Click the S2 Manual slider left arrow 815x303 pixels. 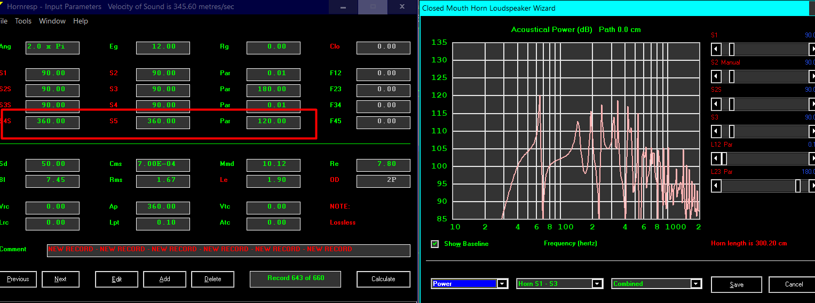tap(716, 77)
